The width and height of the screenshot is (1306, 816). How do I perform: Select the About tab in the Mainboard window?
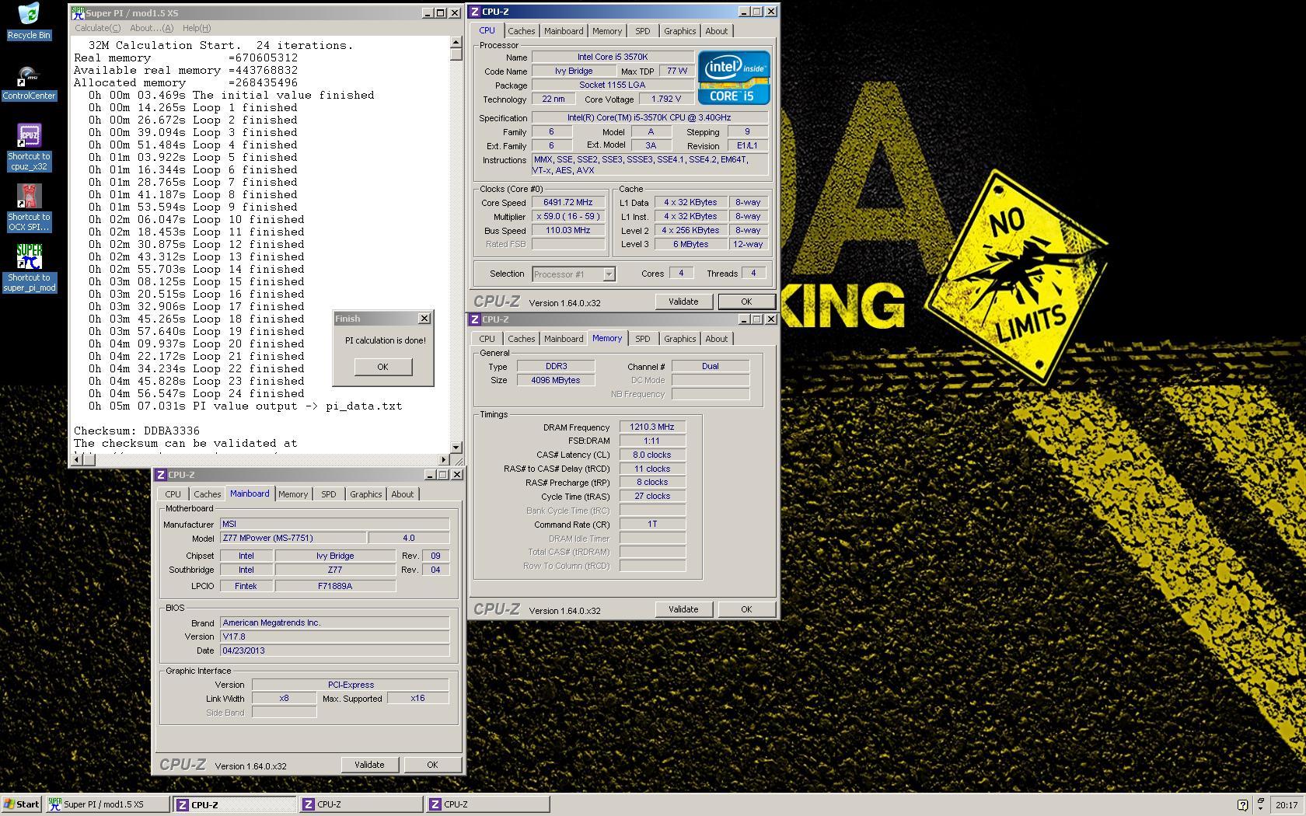tap(402, 494)
